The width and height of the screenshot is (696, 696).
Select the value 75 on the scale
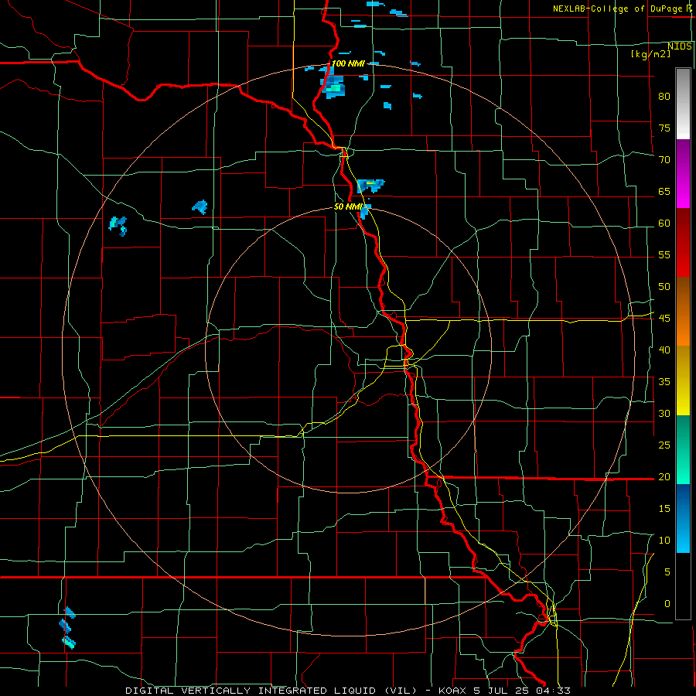click(x=664, y=128)
